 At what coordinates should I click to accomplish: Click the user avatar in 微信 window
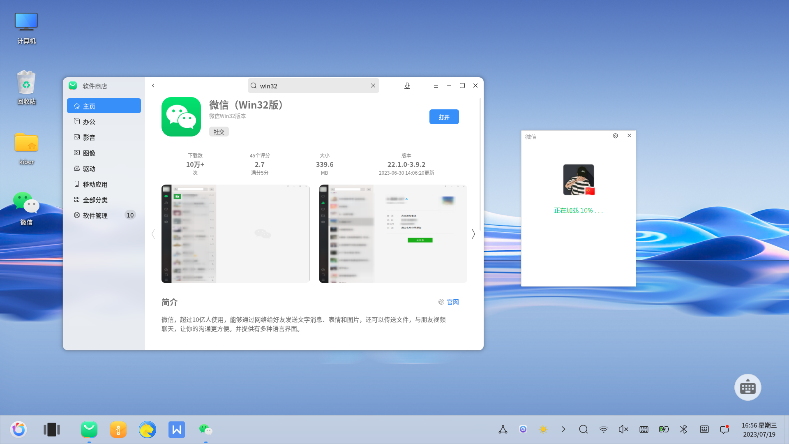(579, 180)
